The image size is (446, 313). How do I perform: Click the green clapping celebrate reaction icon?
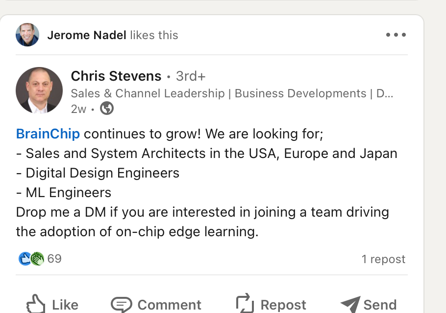pyautogui.click(x=37, y=259)
